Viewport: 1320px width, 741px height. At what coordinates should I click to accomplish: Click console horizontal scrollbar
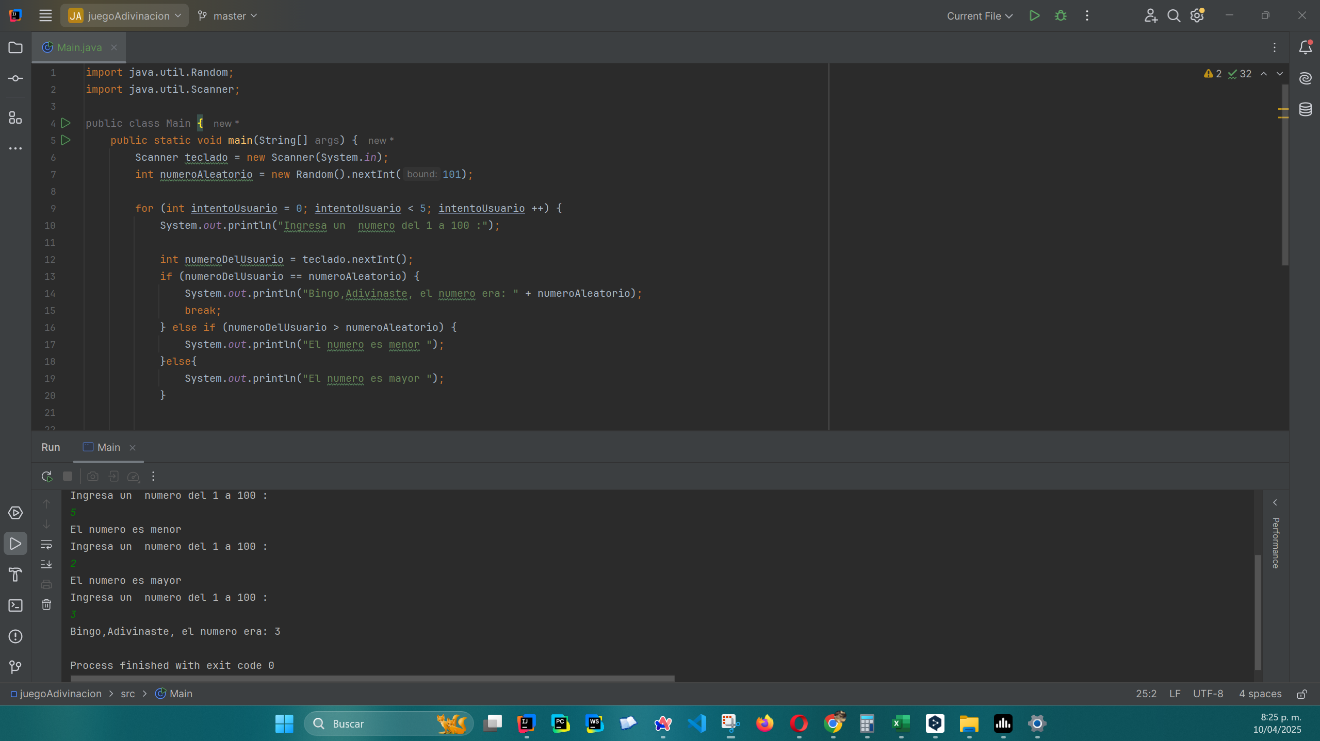[372, 679]
